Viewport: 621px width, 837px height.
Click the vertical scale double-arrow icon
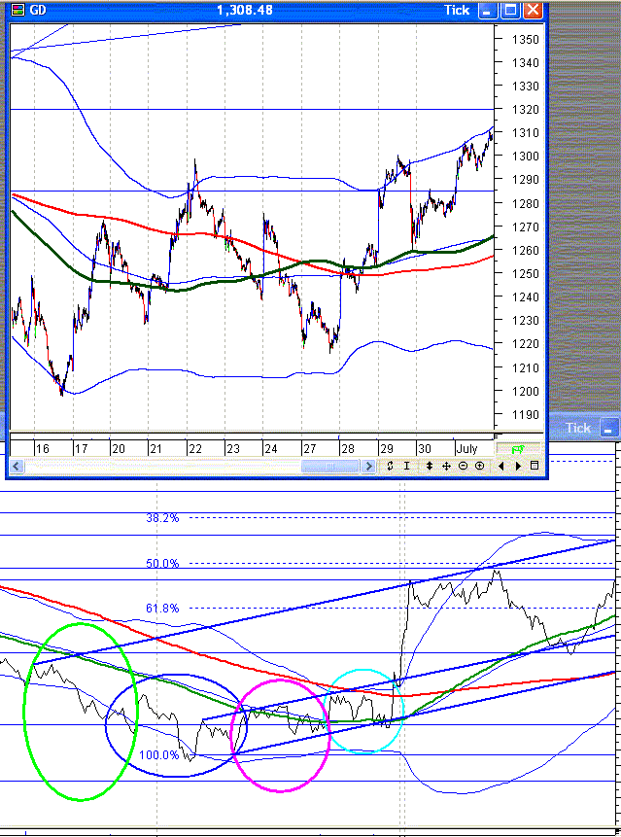[x=429, y=466]
